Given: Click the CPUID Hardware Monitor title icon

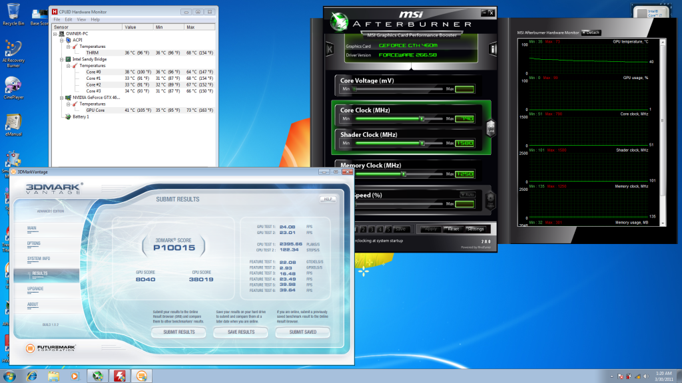Looking at the screenshot, I should 55,12.
